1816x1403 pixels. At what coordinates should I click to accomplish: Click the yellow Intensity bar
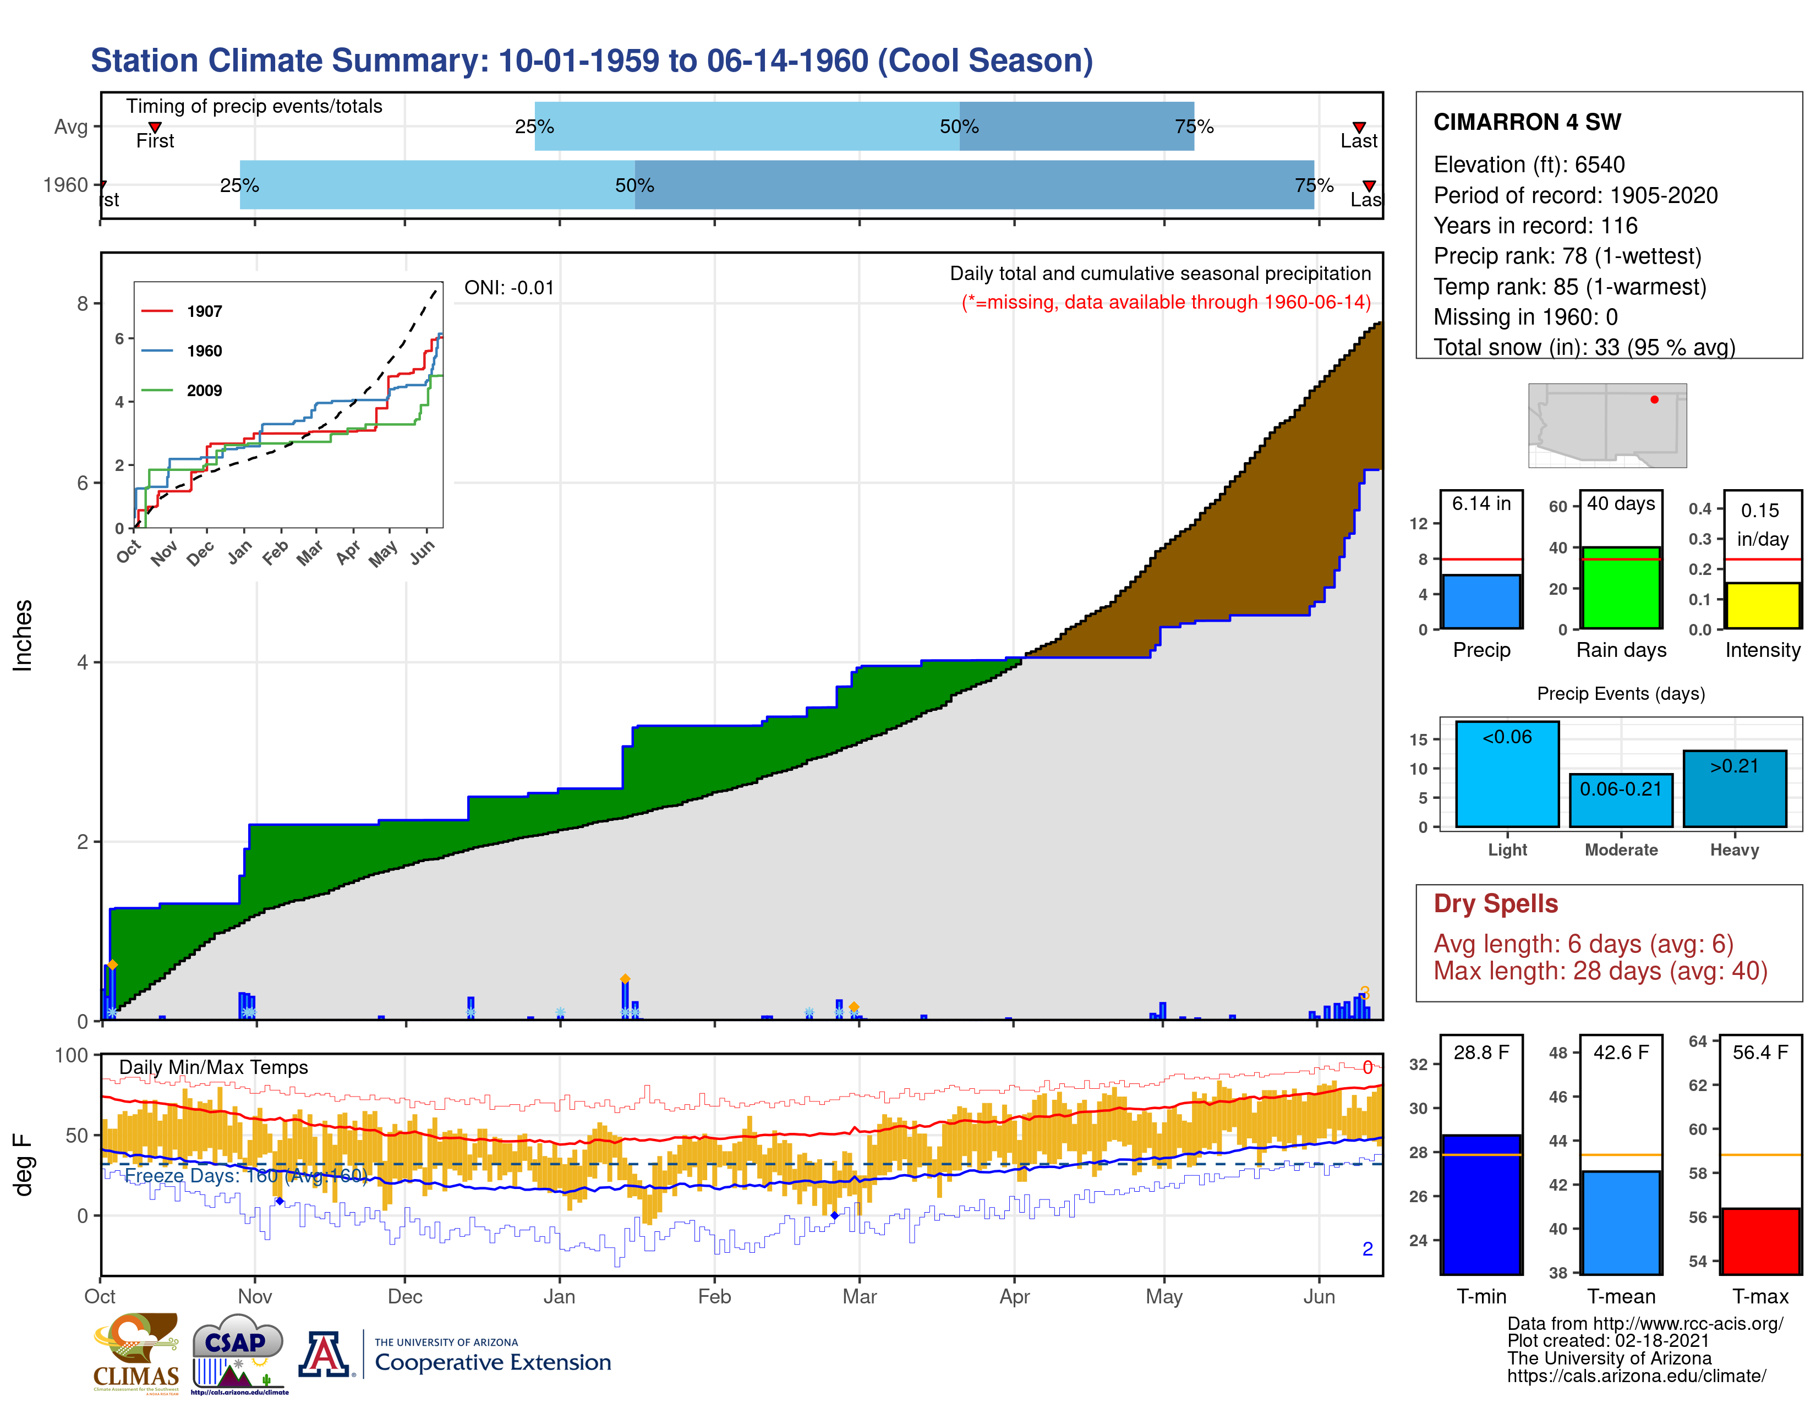(1762, 606)
